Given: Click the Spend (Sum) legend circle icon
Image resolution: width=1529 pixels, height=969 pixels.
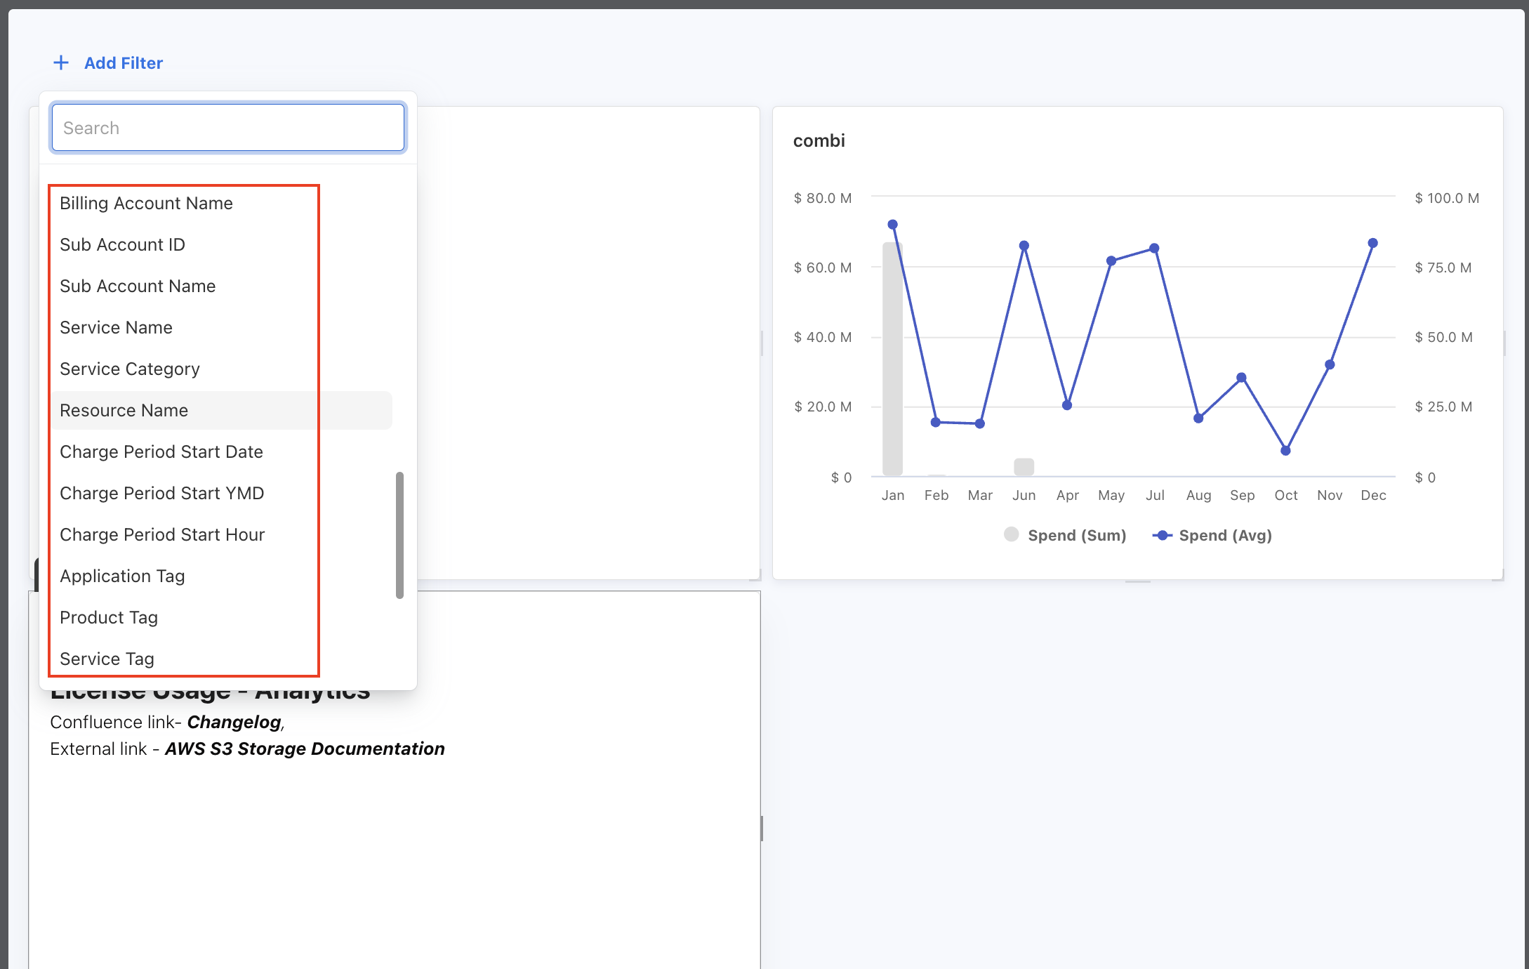Looking at the screenshot, I should [x=1011, y=534].
